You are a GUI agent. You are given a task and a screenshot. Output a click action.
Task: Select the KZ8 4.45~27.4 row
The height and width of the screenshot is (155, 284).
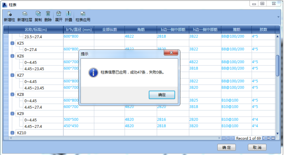tap(33, 107)
